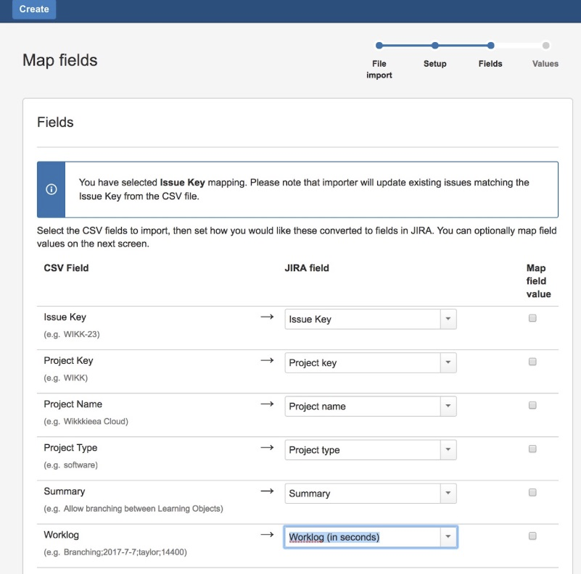Select the Setup step label

click(x=434, y=64)
